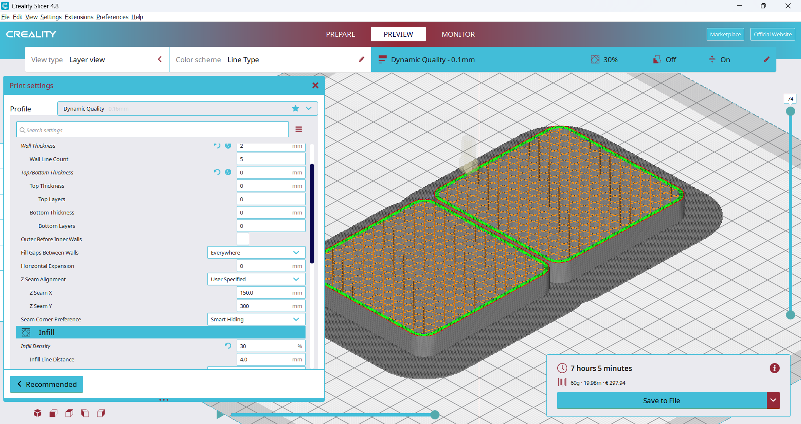Switch to front view cube icon
This screenshot has width=801, height=424.
point(53,413)
